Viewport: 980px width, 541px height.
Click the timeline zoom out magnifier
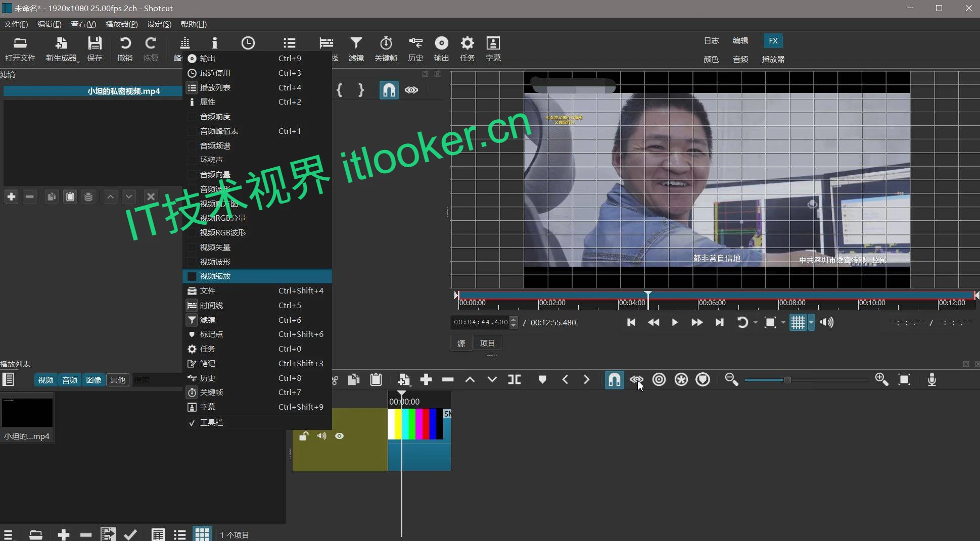click(x=731, y=380)
